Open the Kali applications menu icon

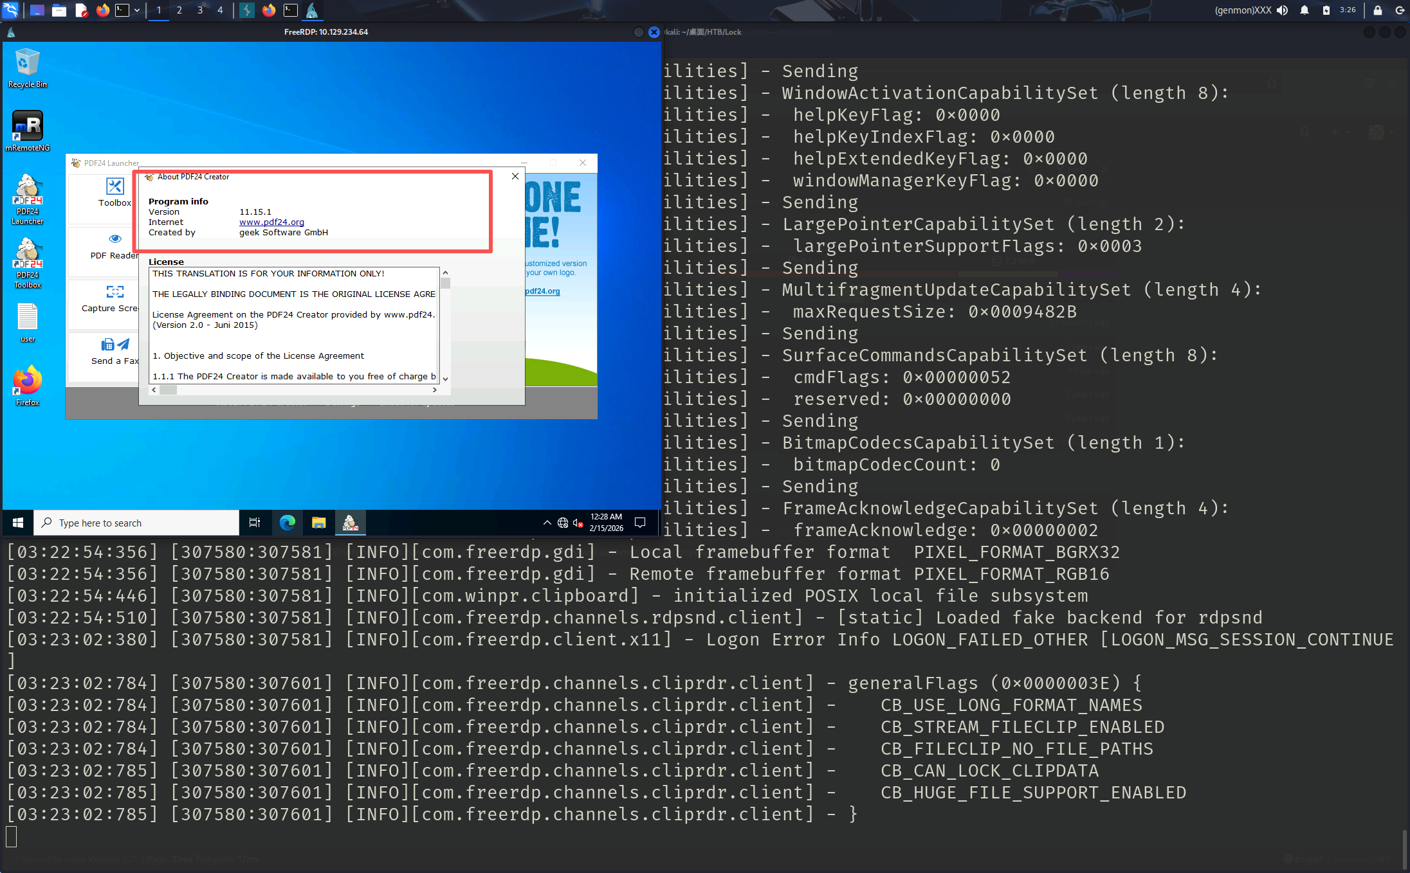click(x=11, y=10)
